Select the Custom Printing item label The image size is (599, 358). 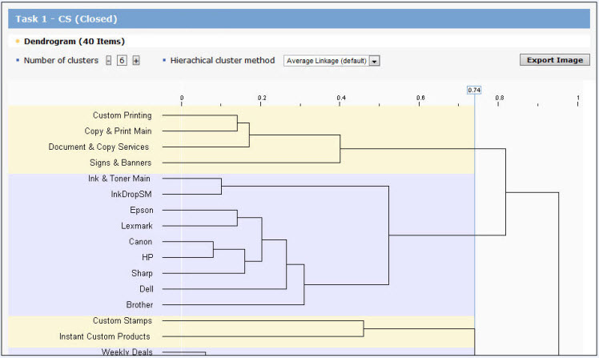123,115
